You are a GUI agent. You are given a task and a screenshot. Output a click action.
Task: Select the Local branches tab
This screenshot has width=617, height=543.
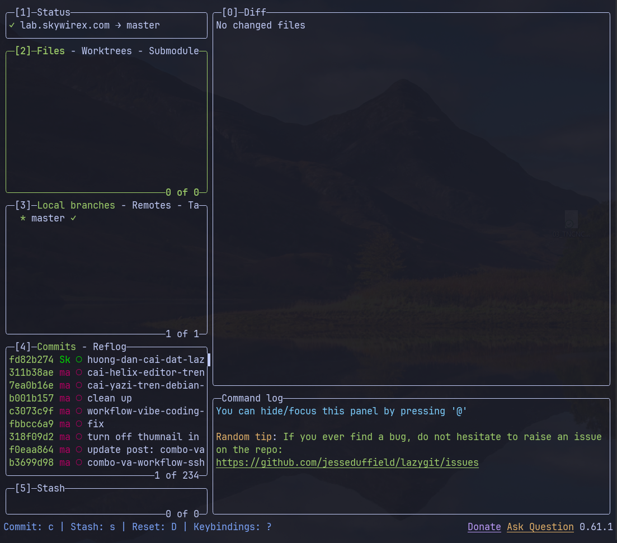coord(76,205)
